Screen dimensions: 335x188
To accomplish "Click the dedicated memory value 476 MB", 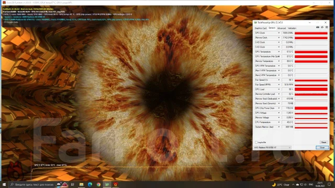I will coord(288,99).
